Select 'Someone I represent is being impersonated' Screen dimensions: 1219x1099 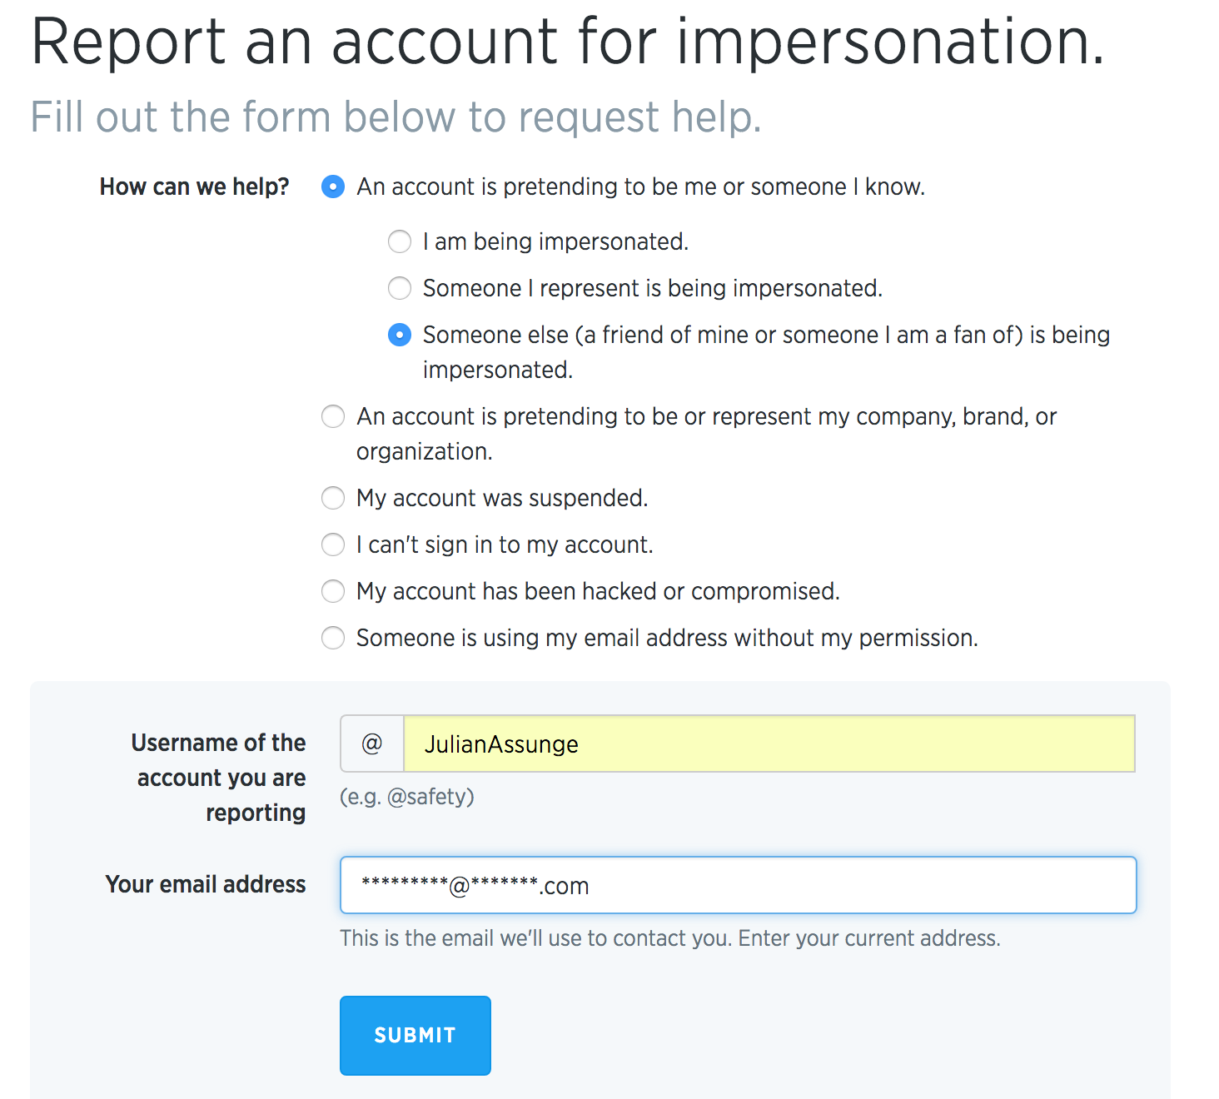(x=400, y=288)
